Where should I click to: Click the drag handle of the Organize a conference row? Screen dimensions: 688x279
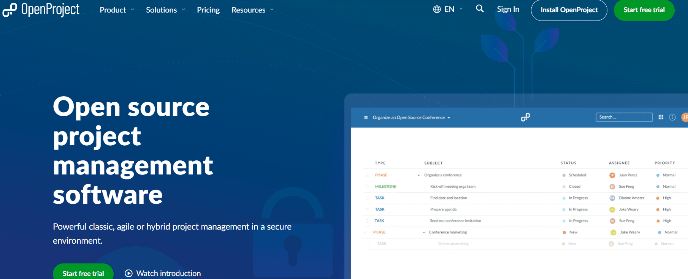click(368, 175)
